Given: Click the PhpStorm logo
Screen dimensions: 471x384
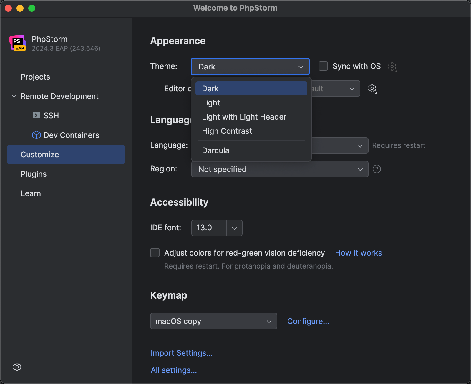Looking at the screenshot, I should (x=17, y=43).
